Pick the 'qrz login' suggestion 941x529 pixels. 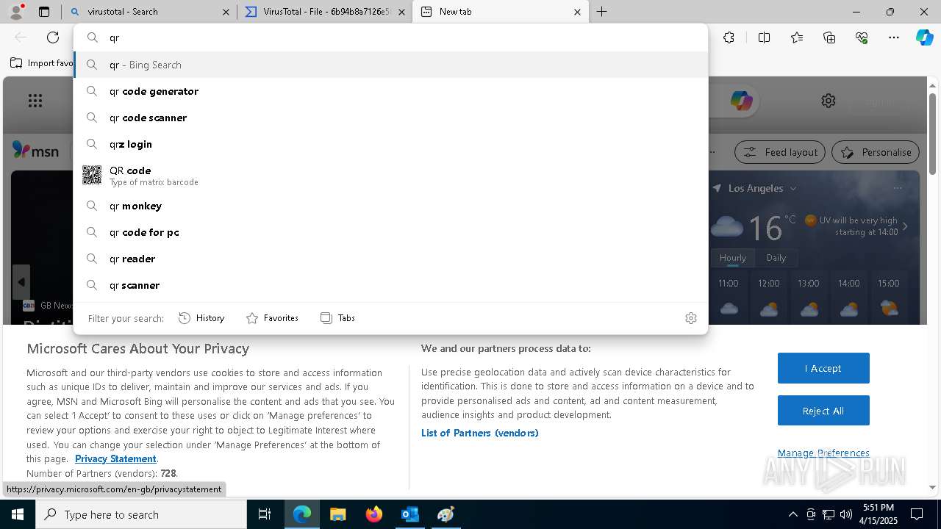[x=390, y=144]
